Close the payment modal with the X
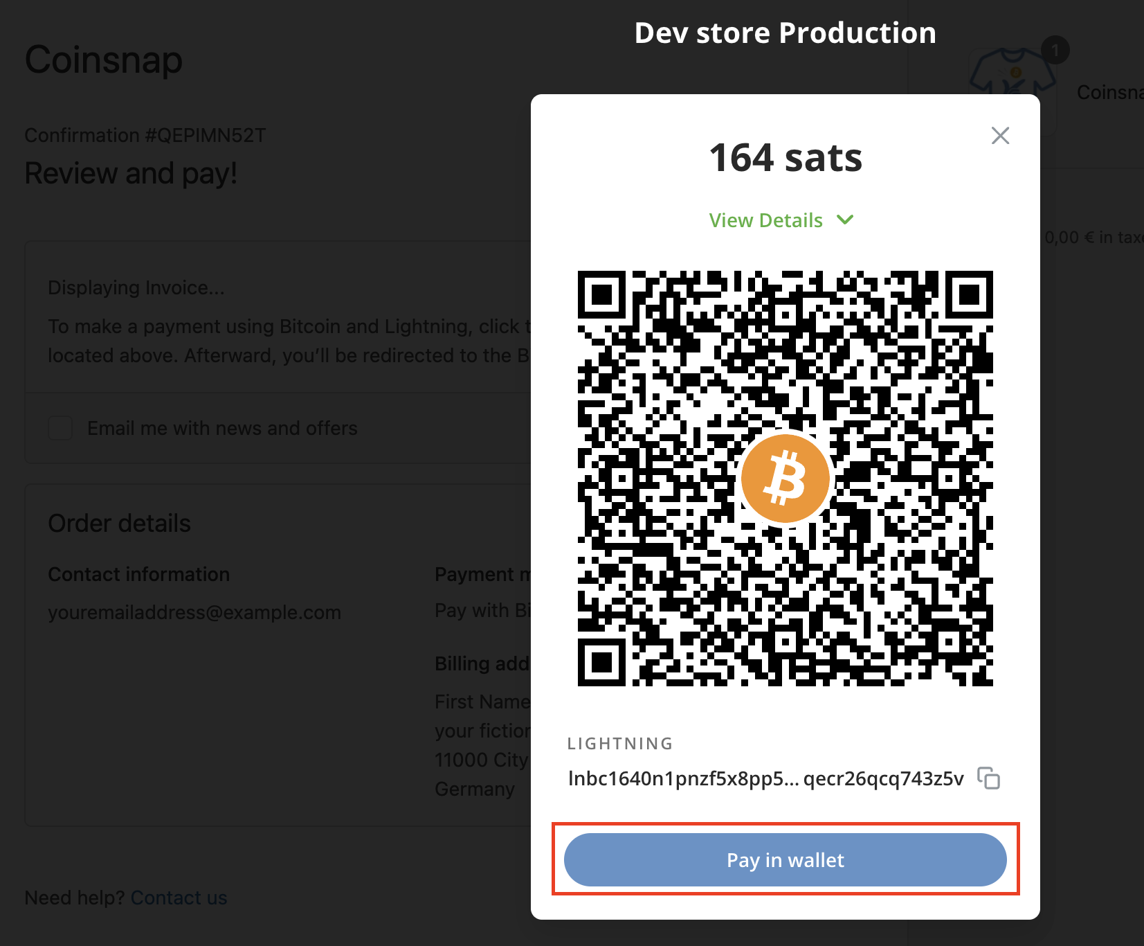Viewport: 1144px width, 946px height. pos(1000,136)
